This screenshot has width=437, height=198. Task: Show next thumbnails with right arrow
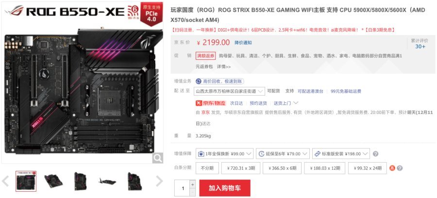[x=159, y=181]
